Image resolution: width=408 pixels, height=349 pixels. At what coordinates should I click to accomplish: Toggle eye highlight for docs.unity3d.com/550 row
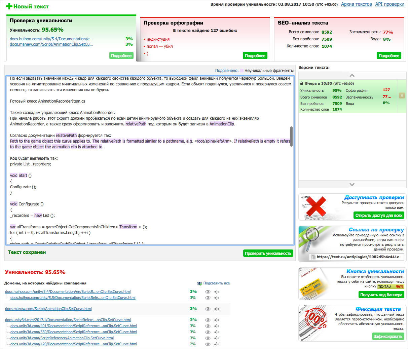coord(208,332)
